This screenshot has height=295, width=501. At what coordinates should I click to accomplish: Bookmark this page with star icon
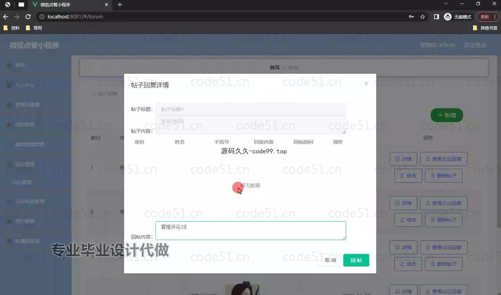[x=422, y=17]
